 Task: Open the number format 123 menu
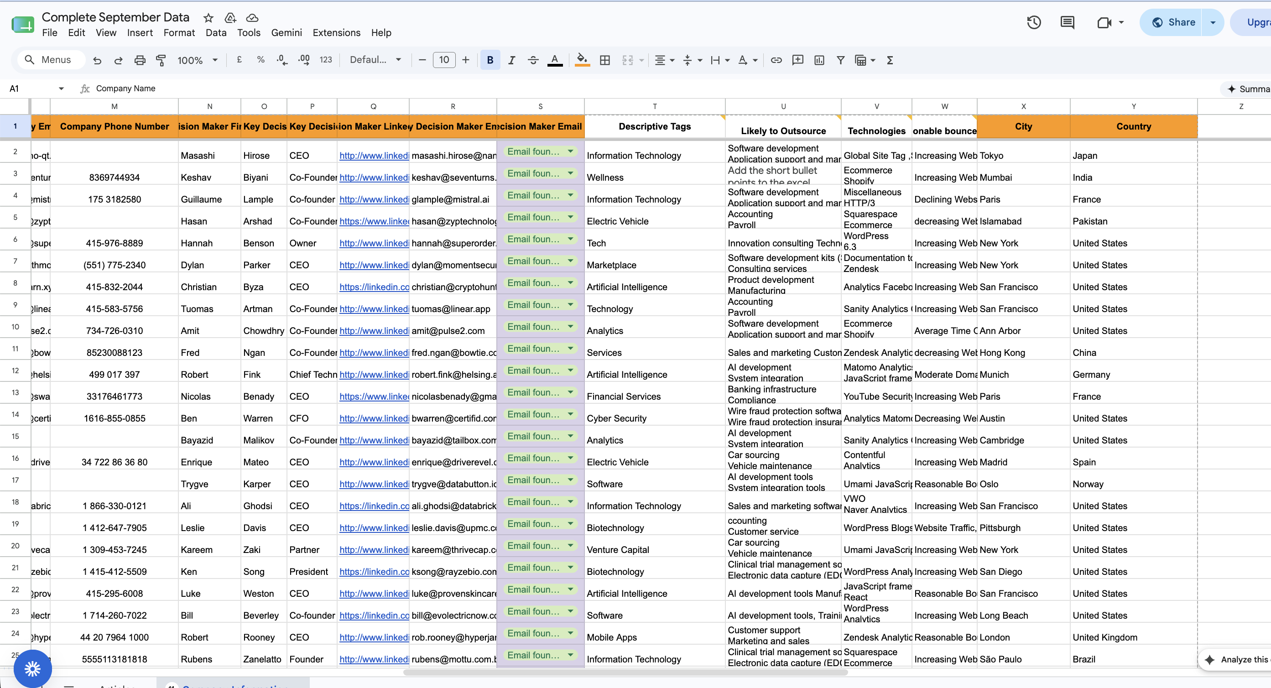326,60
